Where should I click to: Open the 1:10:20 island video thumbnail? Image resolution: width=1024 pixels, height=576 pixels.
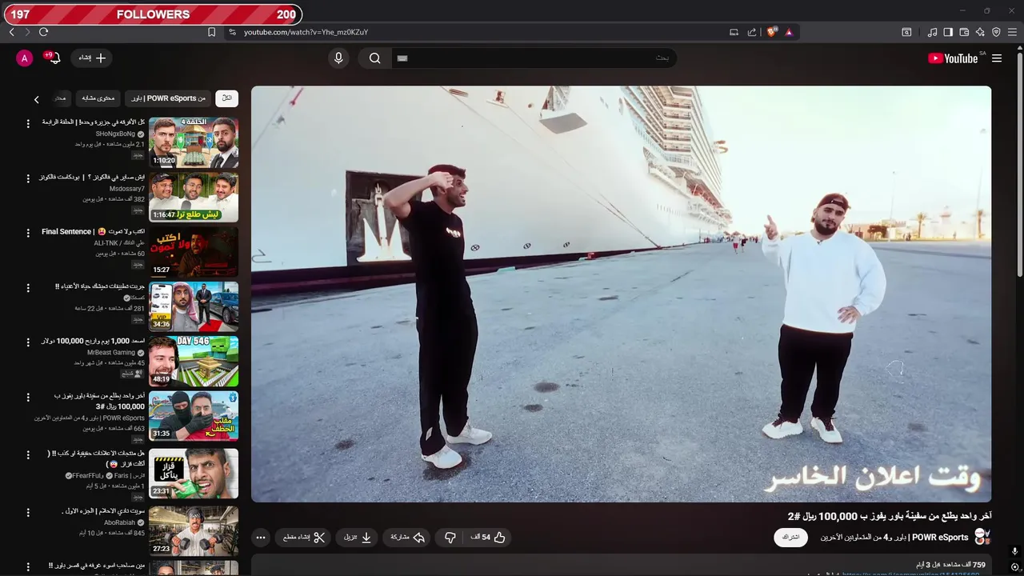(x=194, y=142)
